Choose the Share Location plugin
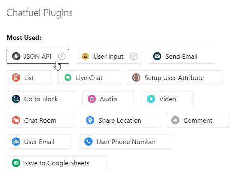Image resolution: width=235 pixels, height=176 pixels. (x=120, y=120)
